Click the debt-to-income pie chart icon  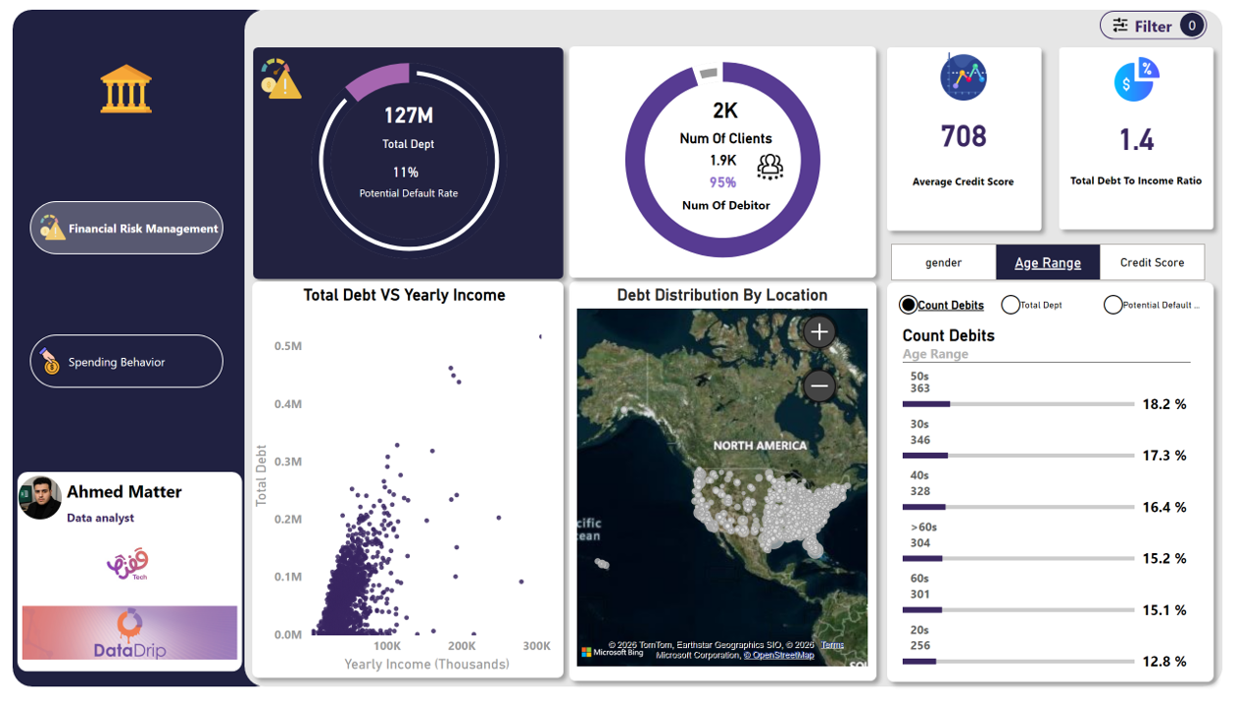coord(1136,80)
